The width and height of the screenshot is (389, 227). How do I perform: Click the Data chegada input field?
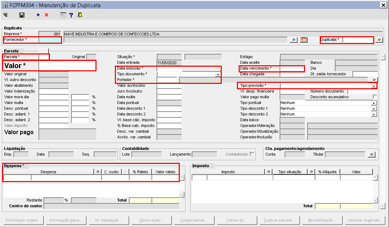292,74
